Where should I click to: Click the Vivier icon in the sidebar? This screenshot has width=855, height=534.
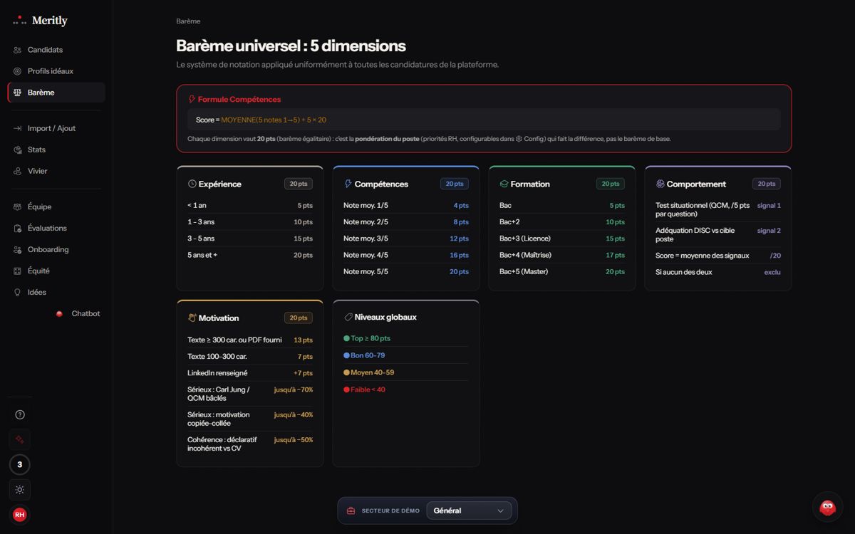click(x=18, y=171)
